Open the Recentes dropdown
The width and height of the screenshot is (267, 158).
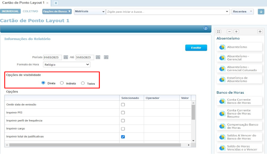point(243,12)
